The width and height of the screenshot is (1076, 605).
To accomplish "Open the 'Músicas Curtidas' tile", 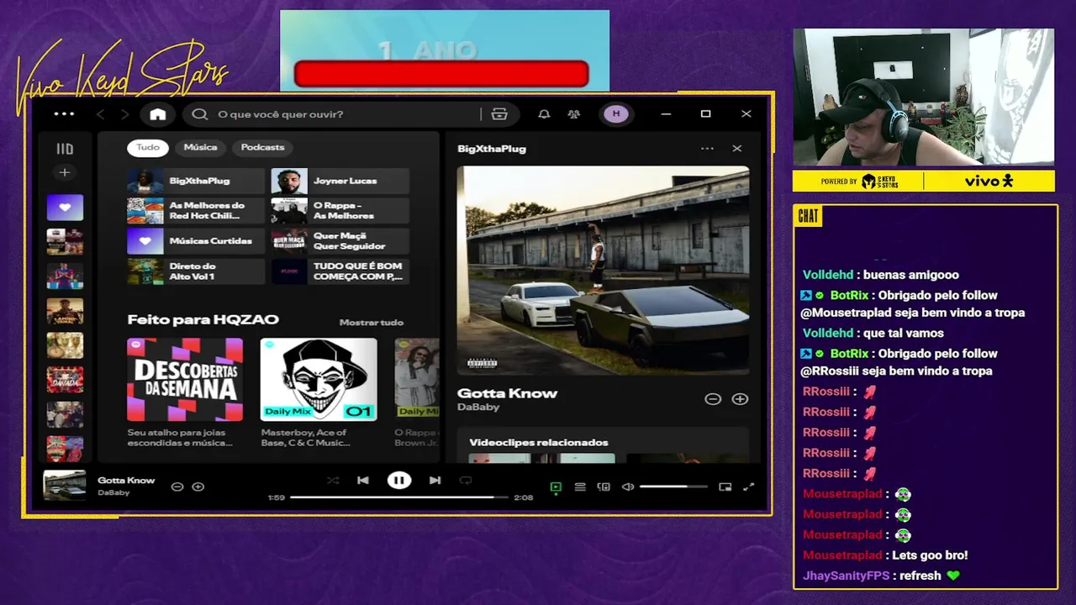I will (196, 241).
